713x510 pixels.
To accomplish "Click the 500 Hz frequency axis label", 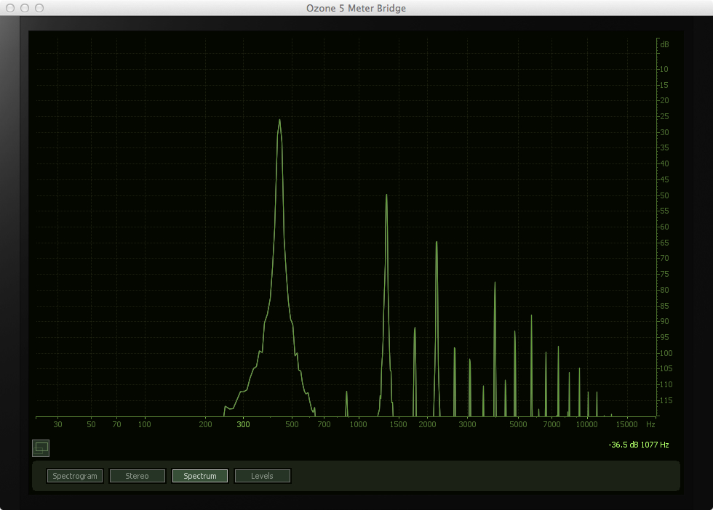I will pyautogui.click(x=292, y=424).
